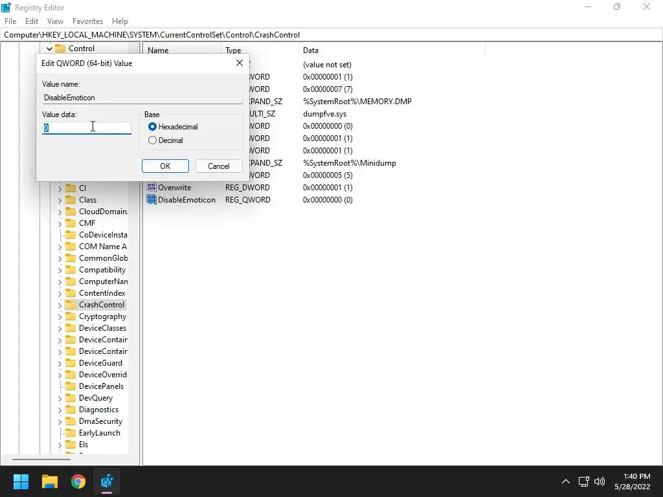The height and width of the screenshot is (497, 663).
Task: Select the DeviceClasses folder icon
Action: pyautogui.click(x=71, y=328)
